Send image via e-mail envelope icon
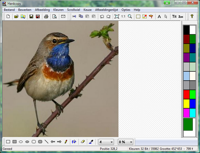The image size is (200, 153). click(x=63, y=17)
